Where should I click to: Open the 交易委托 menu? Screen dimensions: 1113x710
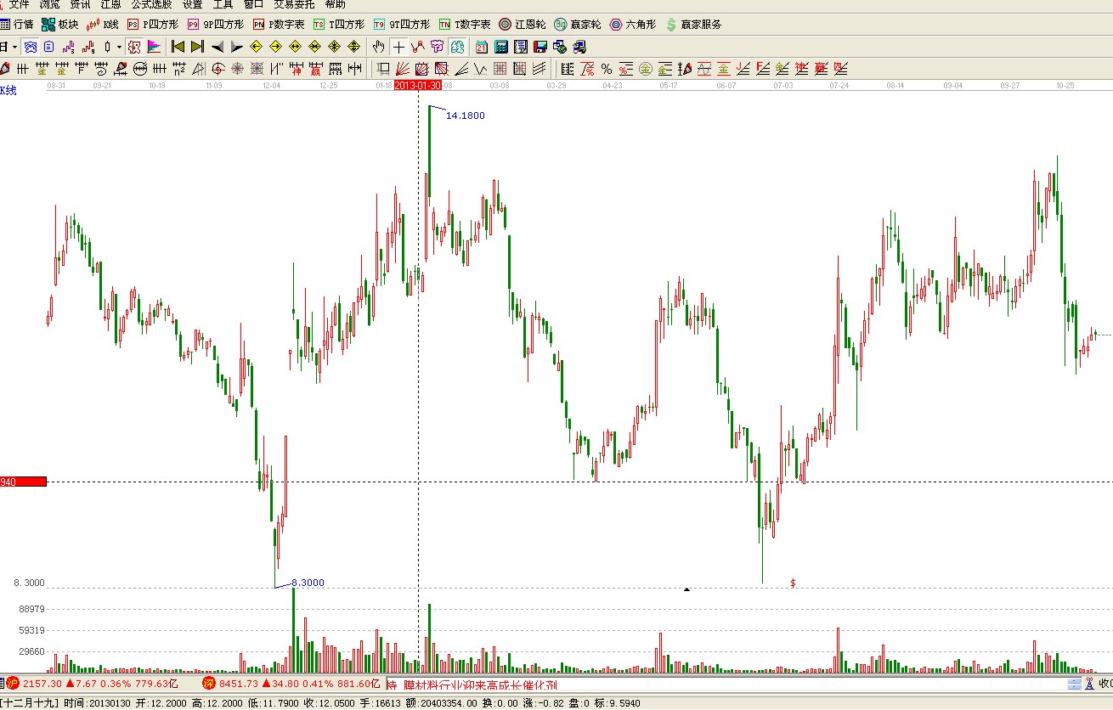point(293,4)
